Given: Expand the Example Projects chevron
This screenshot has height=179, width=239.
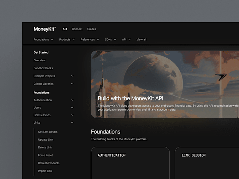Looking at the screenshot, I should (72, 76).
